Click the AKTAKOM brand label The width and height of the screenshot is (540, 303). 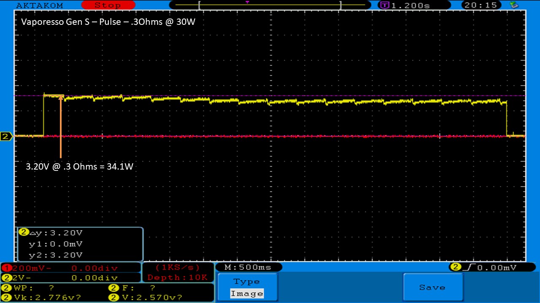point(39,5)
